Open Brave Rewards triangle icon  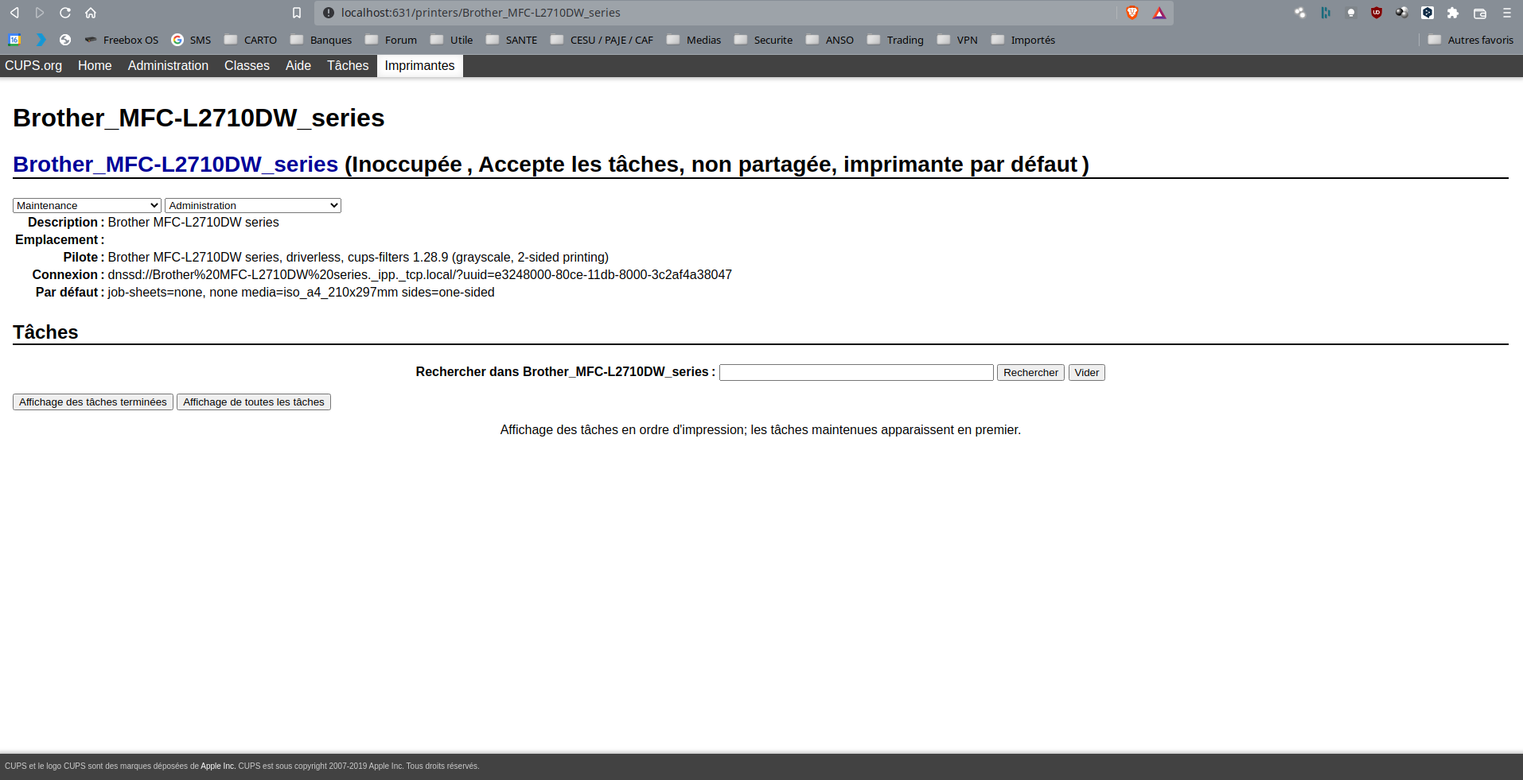click(x=1159, y=13)
